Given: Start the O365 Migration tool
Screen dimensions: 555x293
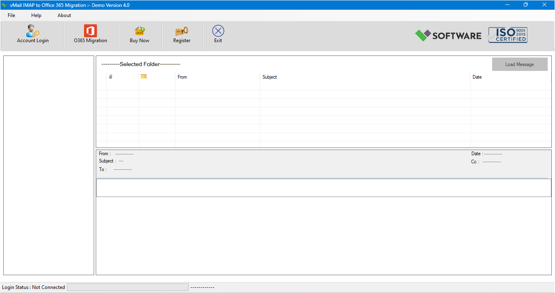Looking at the screenshot, I should coord(90,34).
